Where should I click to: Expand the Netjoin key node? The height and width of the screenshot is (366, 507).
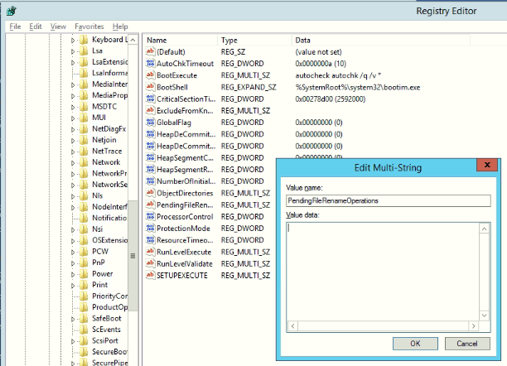(x=73, y=140)
